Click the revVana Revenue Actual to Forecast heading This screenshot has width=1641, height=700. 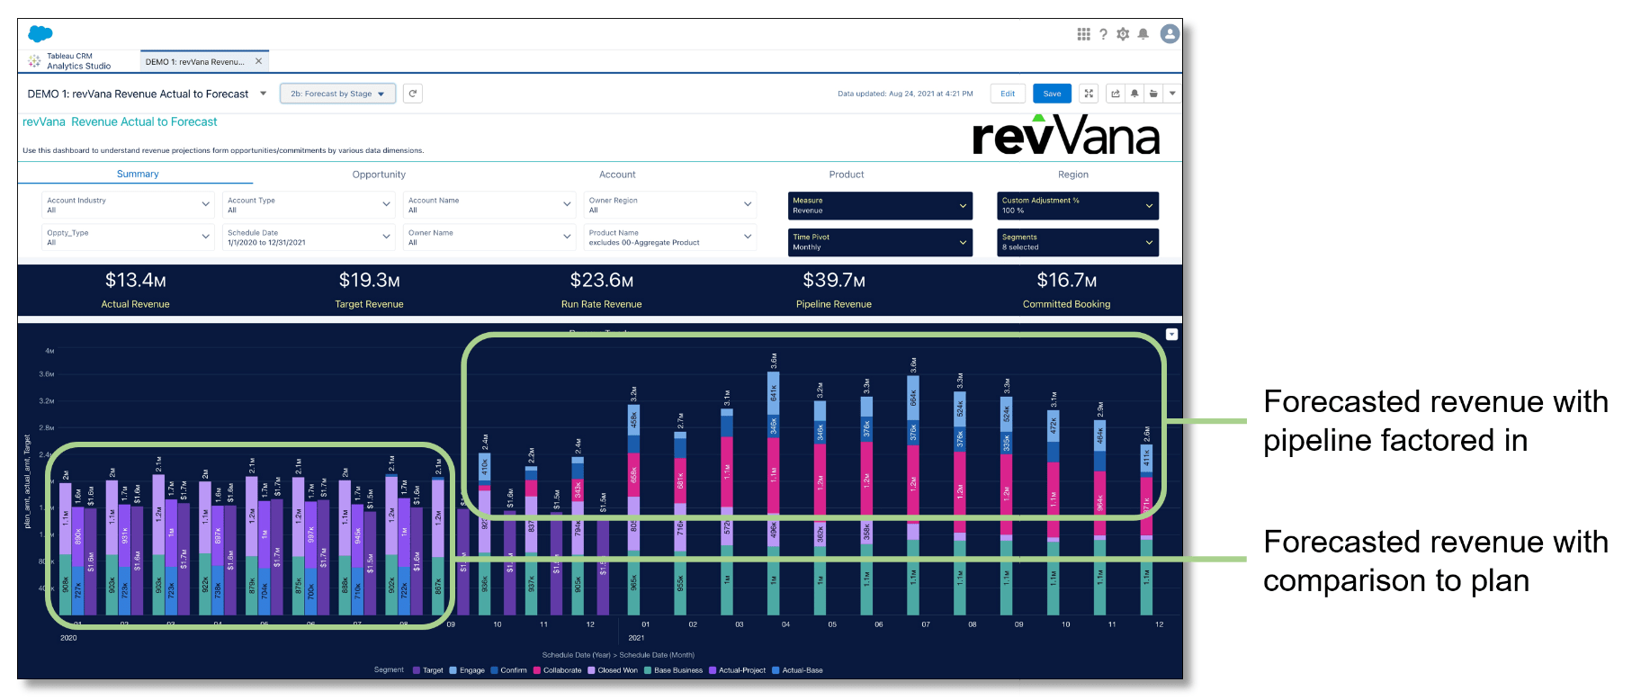pos(120,121)
